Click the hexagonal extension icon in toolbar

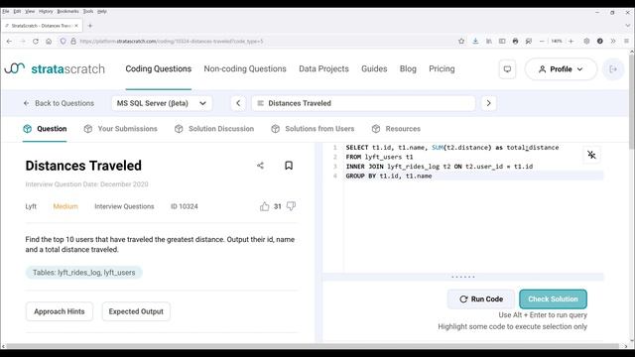pos(586,42)
